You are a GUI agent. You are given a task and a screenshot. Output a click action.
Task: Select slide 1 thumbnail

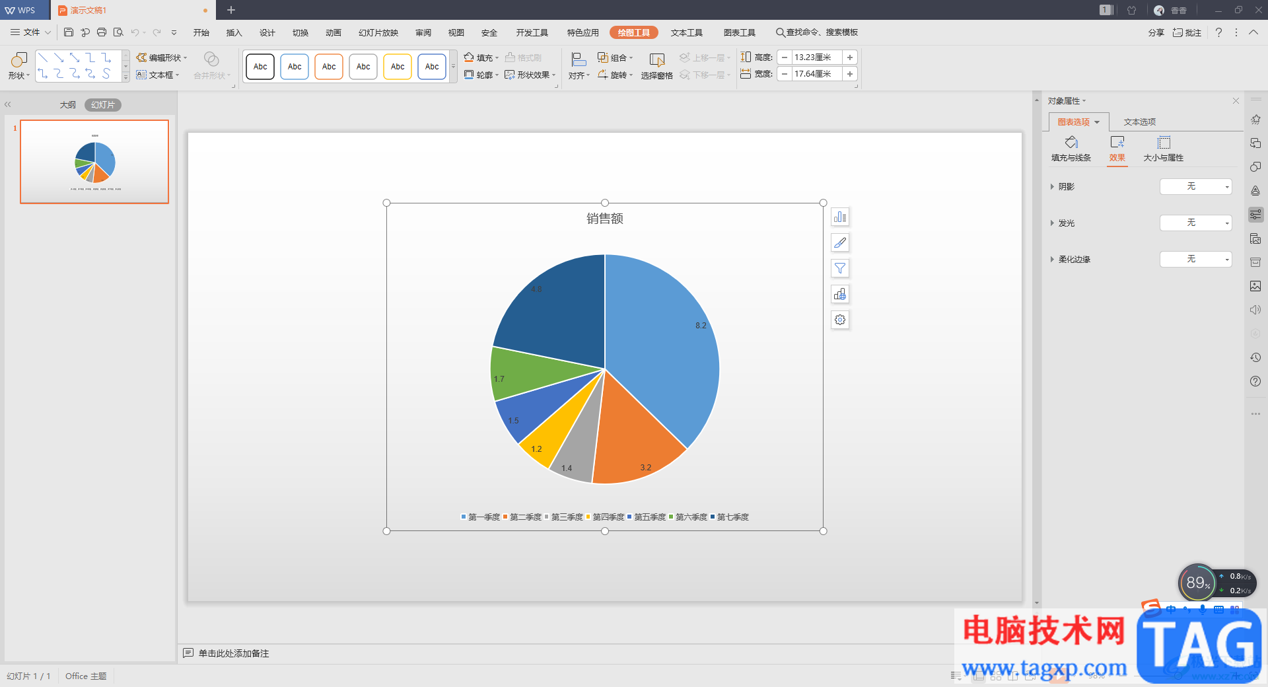point(94,162)
